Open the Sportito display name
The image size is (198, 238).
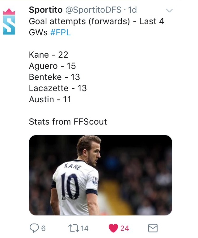click(x=46, y=10)
